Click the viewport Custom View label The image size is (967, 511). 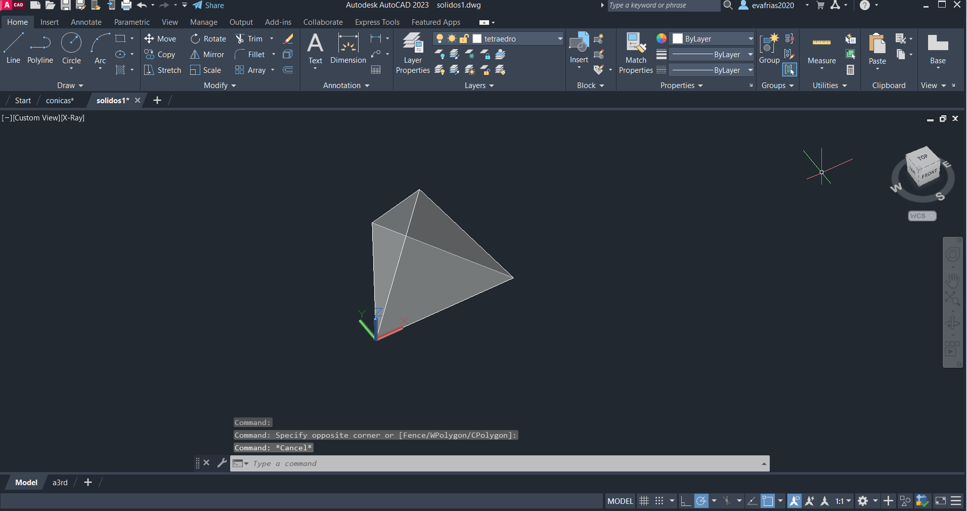36,118
